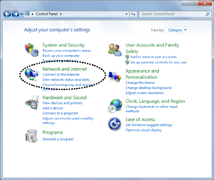Click shield icon beside parental controls link
Screen dimensions: 214x180
tap(127, 62)
